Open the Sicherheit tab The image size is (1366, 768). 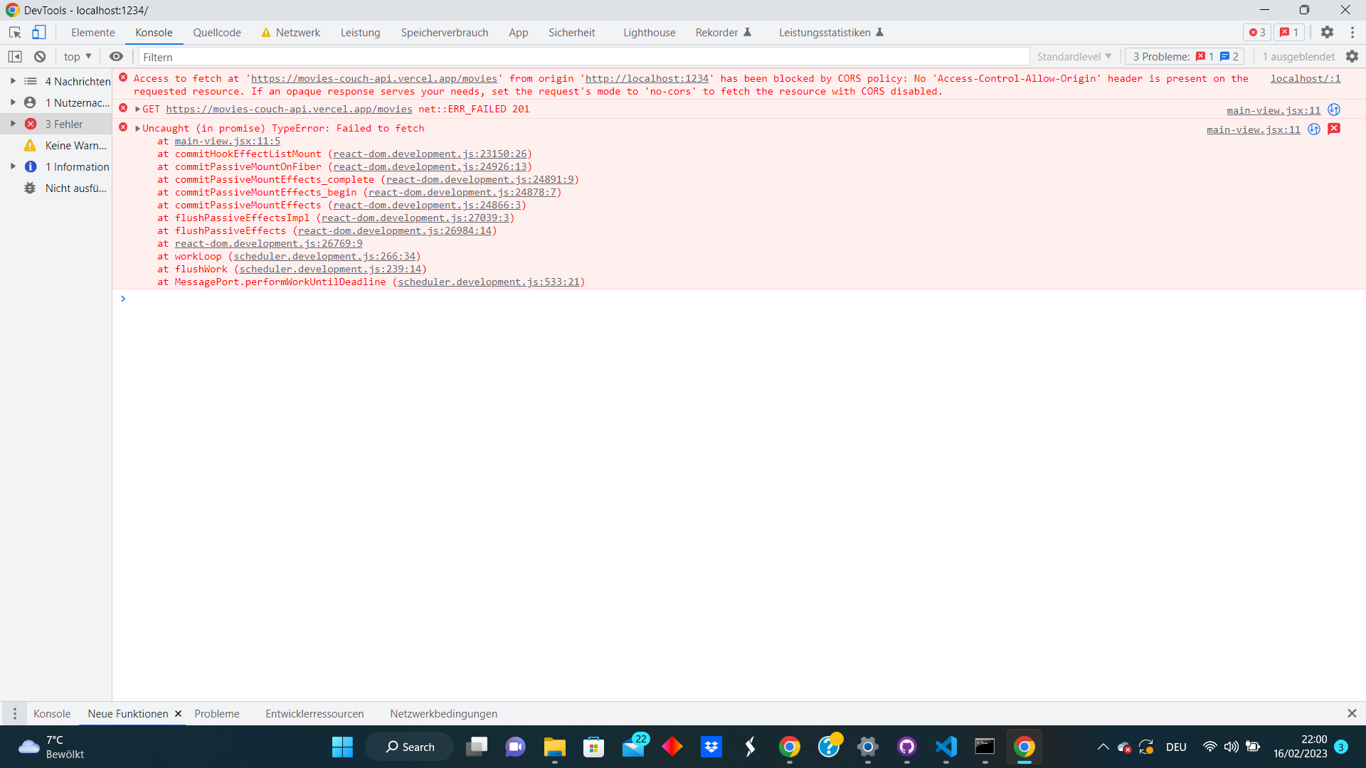pyautogui.click(x=572, y=33)
